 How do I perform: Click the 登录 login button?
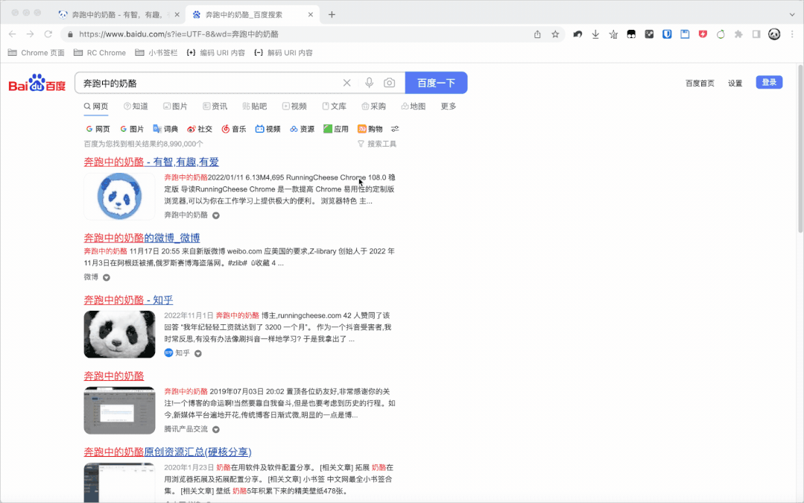(769, 83)
